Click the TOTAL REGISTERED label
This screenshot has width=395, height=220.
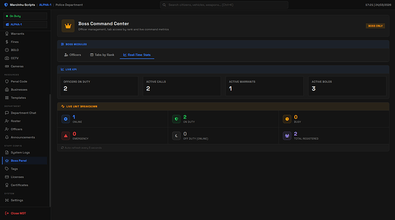[x=306, y=138]
